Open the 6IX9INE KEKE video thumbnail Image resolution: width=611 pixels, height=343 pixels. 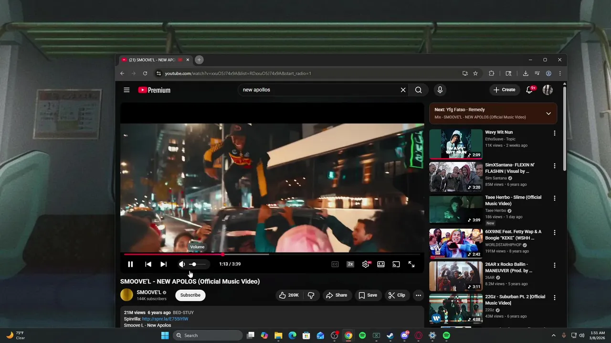click(x=456, y=243)
